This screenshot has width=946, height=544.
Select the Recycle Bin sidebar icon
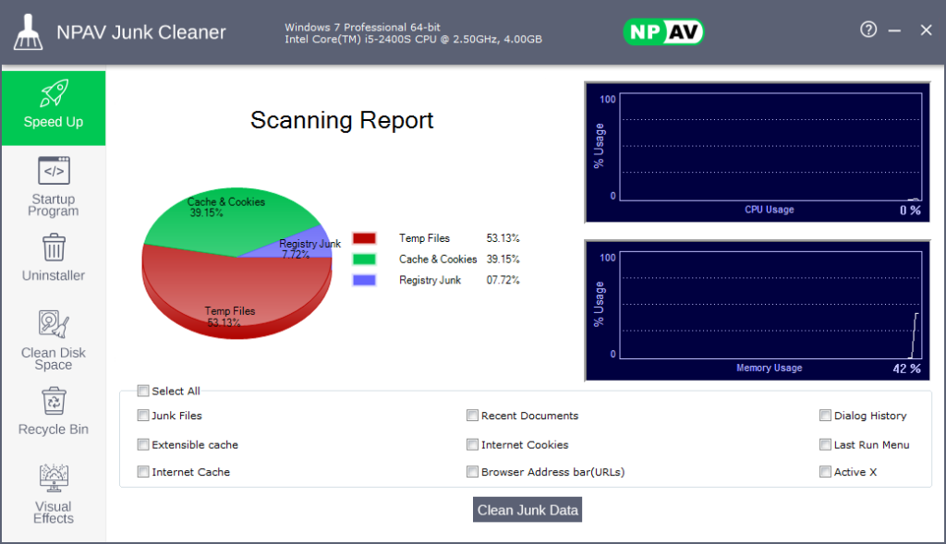[54, 401]
